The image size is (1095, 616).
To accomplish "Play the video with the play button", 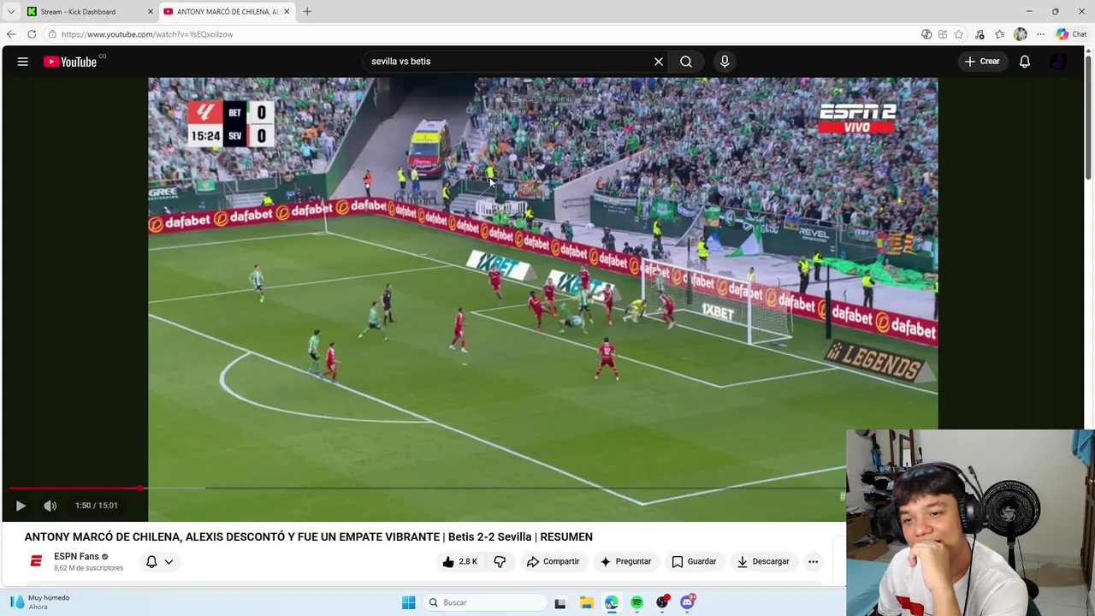I will 21,506.
